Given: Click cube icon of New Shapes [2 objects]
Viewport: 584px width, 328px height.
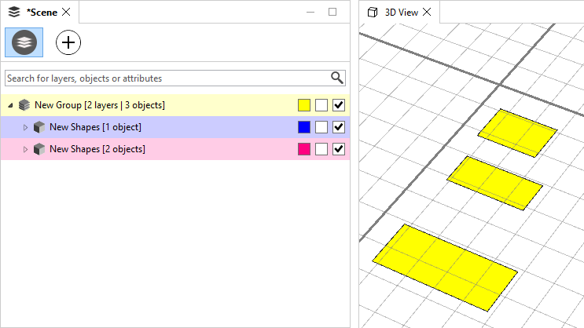Looking at the screenshot, I should click(x=39, y=149).
